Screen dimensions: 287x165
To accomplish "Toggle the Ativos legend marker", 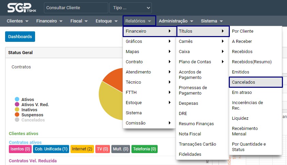I will tap(17, 99).
